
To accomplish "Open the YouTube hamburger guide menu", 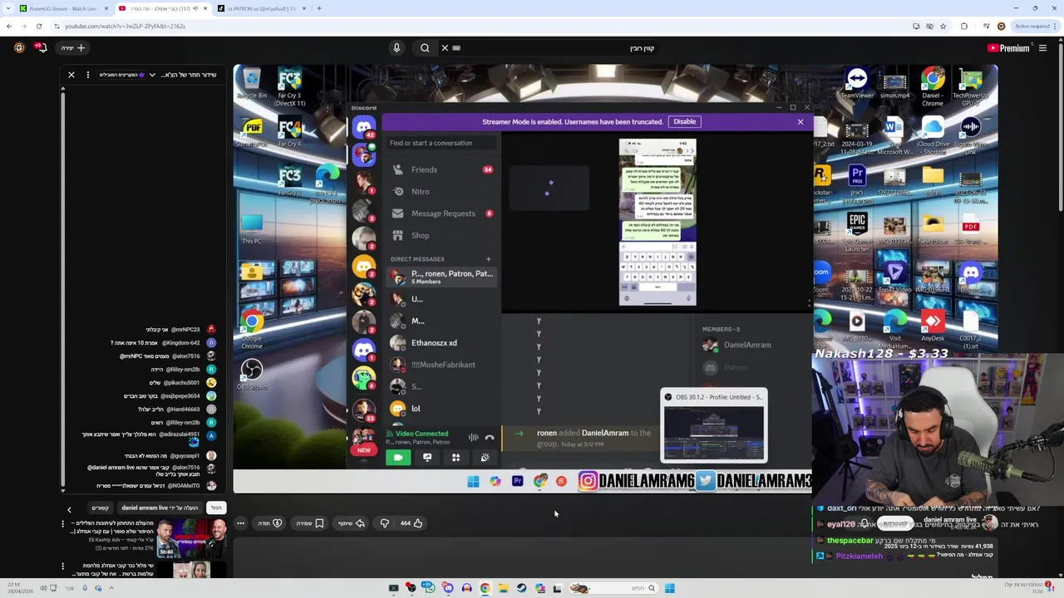I will click(1042, 48).
